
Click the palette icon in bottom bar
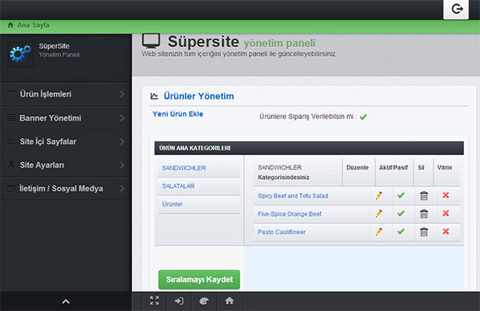tap(204, 301)
